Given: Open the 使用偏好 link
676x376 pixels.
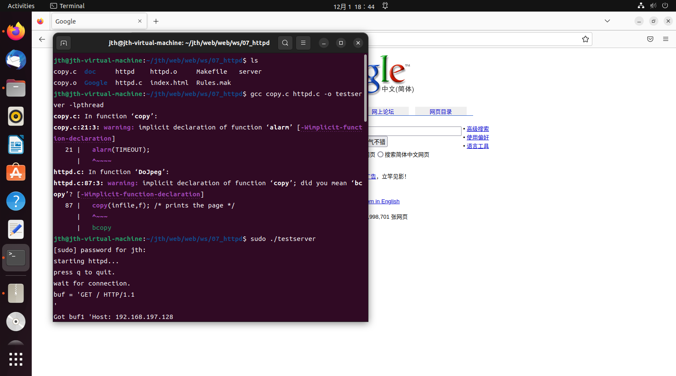Looking at the screenshot, I should 478,137.
